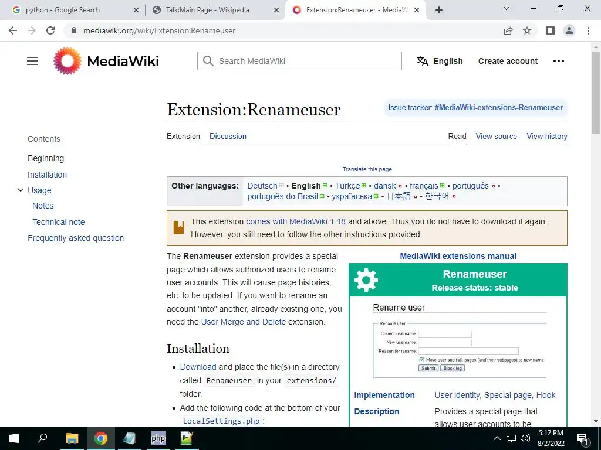This screenshot has height=450, width=601.
Task: Open the Special page implementation link
Action: (508, 395)
